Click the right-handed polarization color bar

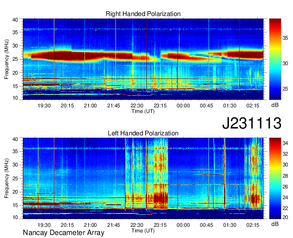275,59
